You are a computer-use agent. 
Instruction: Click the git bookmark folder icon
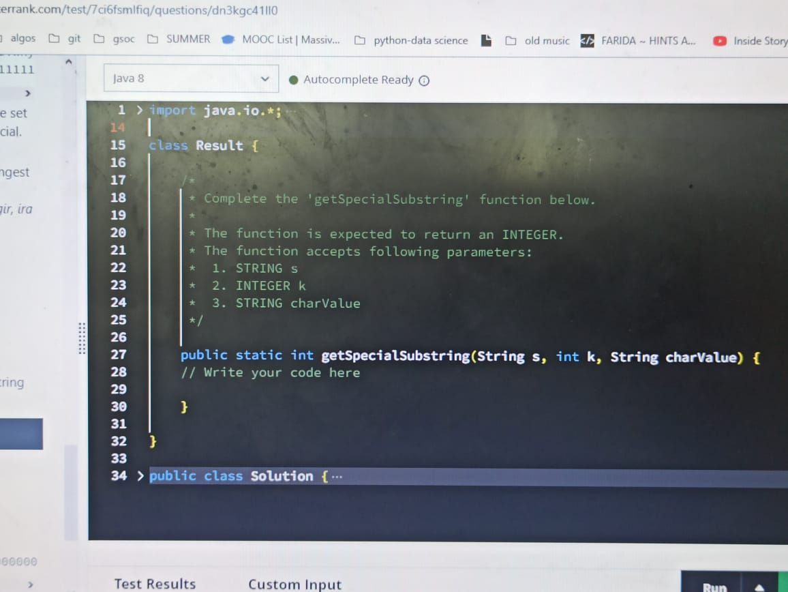point(56,39)
